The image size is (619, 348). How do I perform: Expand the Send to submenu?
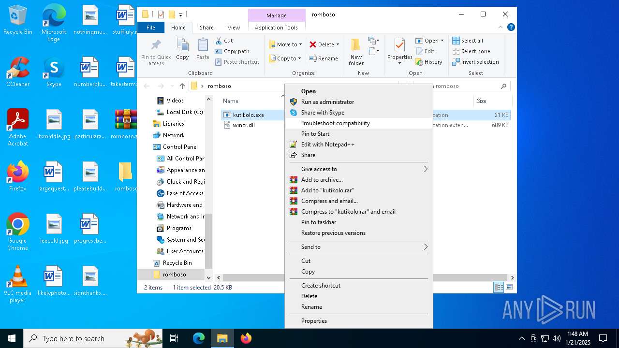358,247
